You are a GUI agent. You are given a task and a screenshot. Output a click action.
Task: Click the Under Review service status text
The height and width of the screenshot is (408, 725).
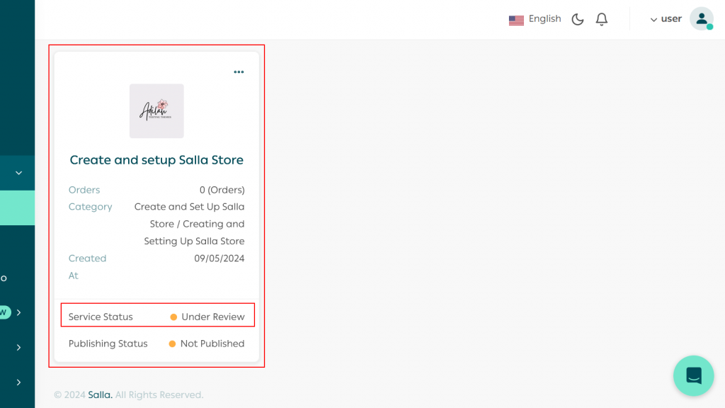point(213,317)
